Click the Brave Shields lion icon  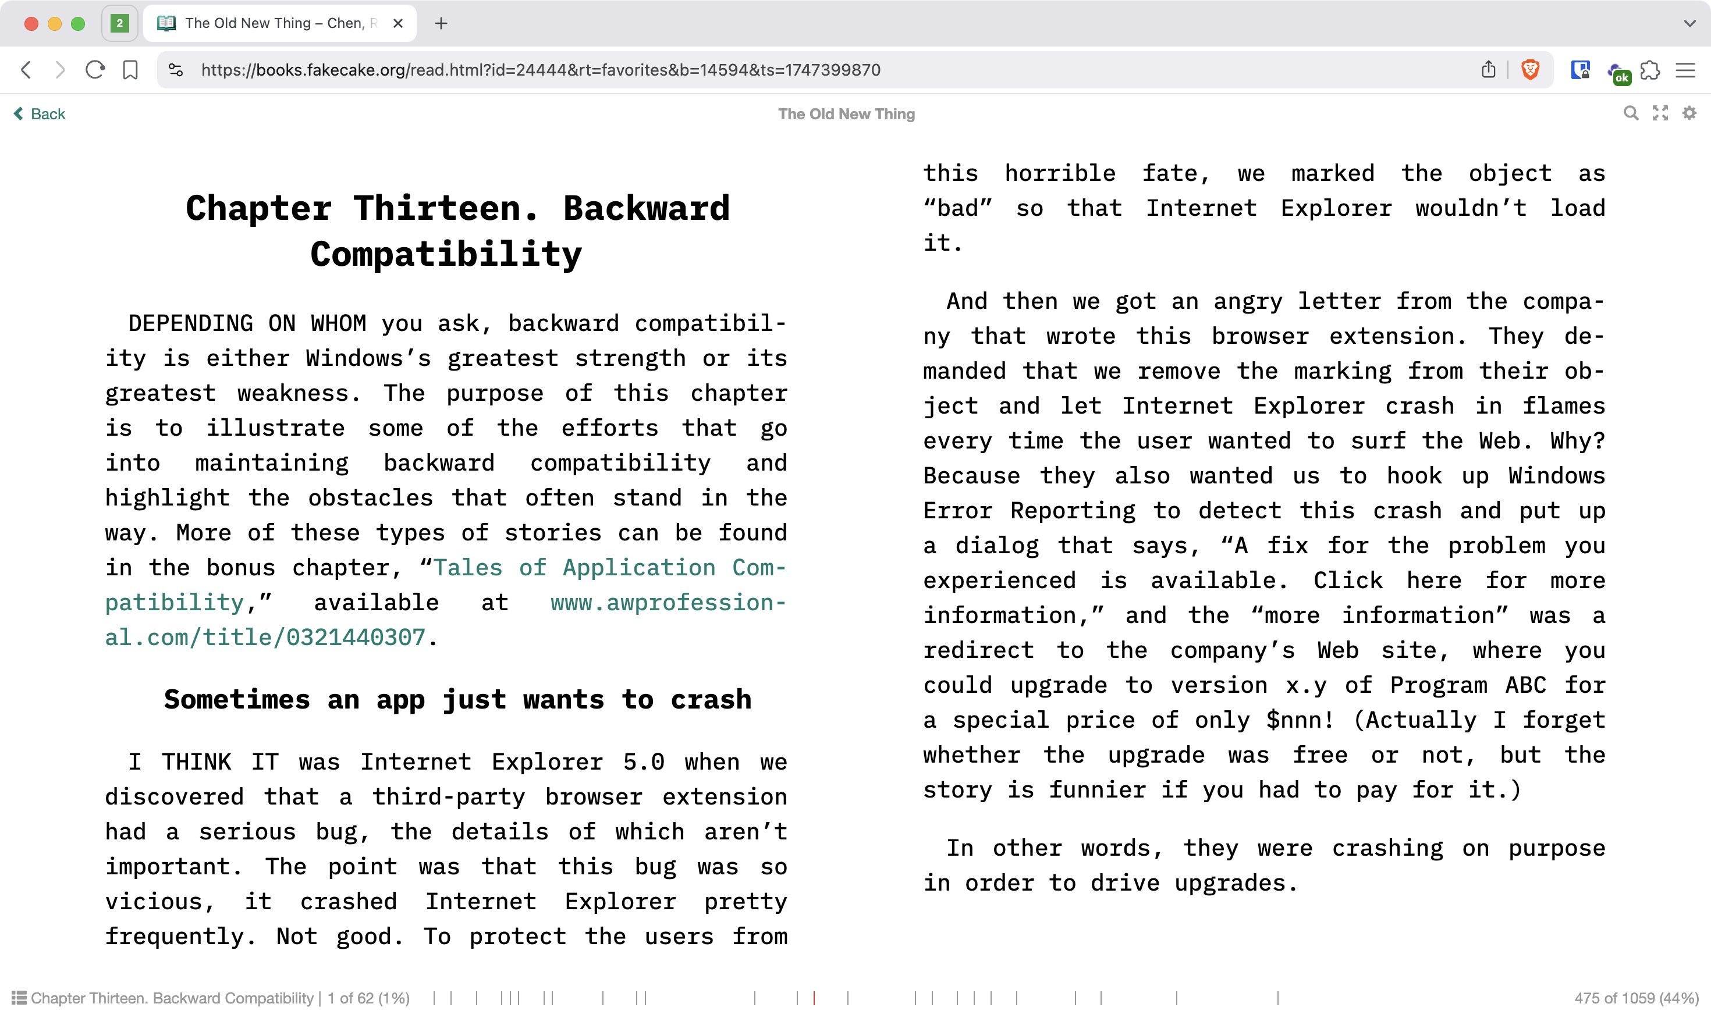[x=1530, y=69]
